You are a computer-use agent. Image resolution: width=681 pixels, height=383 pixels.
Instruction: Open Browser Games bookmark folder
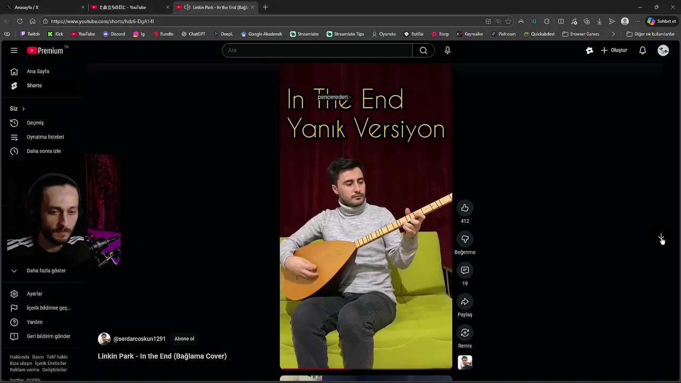581,34
